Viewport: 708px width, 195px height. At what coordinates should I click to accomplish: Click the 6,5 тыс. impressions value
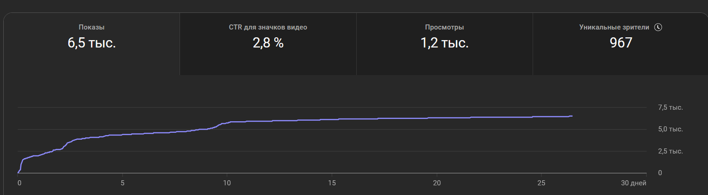click(91, 43)
